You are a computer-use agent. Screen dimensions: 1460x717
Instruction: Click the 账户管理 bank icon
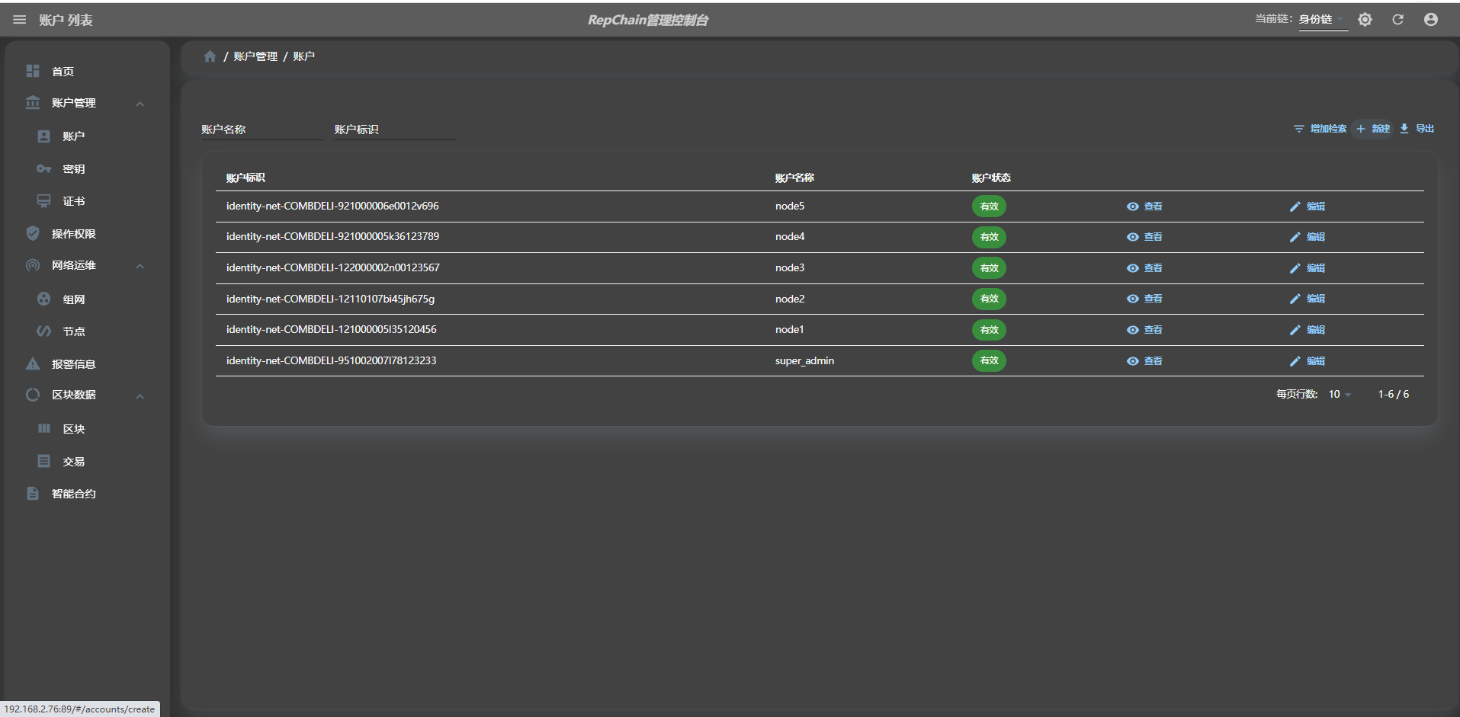33,102
